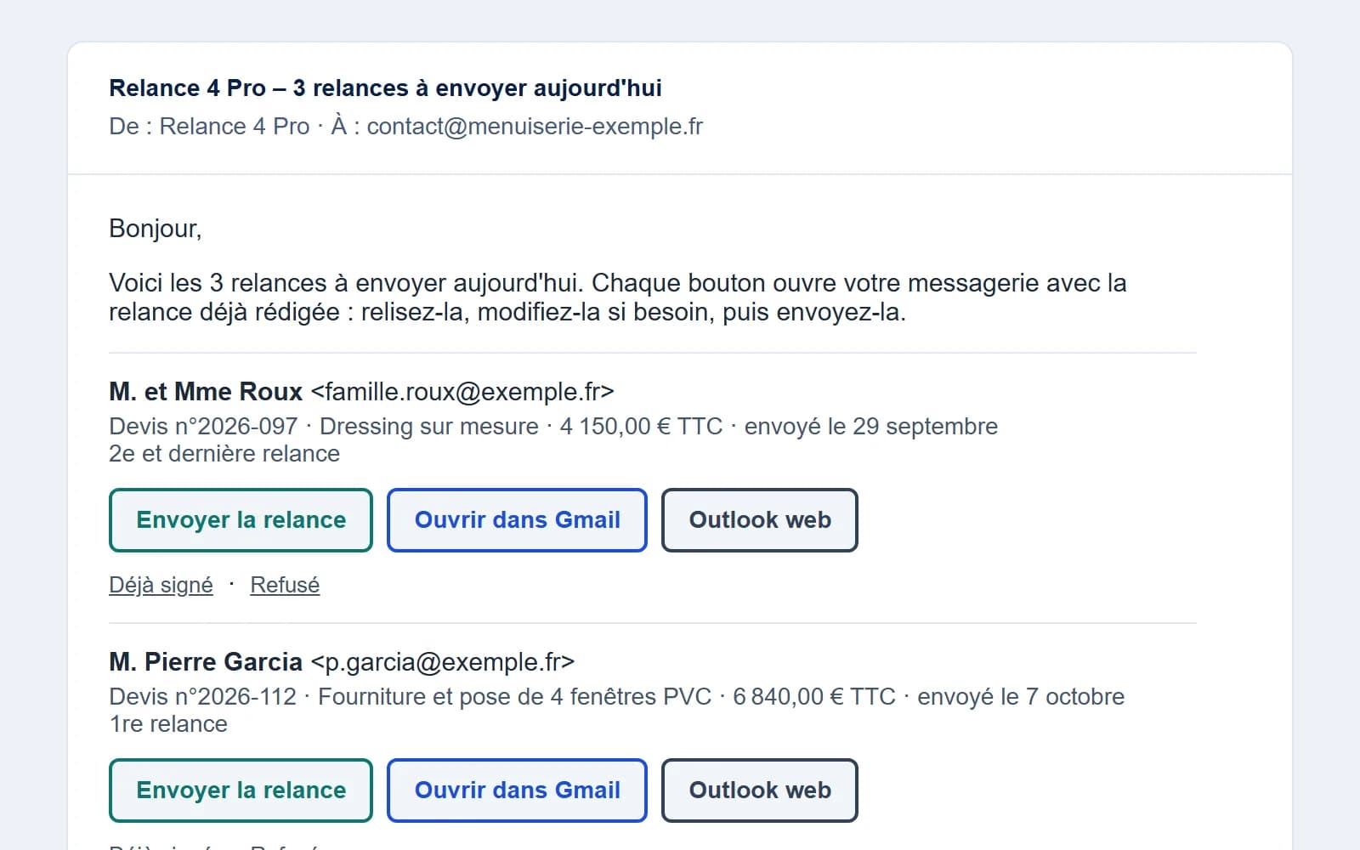Mark Roux quote as Déjà signé

tap(161, 585)
